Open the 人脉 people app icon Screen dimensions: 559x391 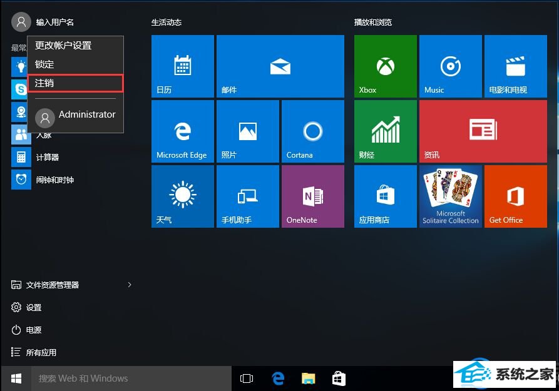point(21,135)
